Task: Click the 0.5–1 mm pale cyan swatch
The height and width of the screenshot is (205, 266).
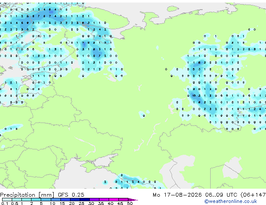Action: (17, 200)
